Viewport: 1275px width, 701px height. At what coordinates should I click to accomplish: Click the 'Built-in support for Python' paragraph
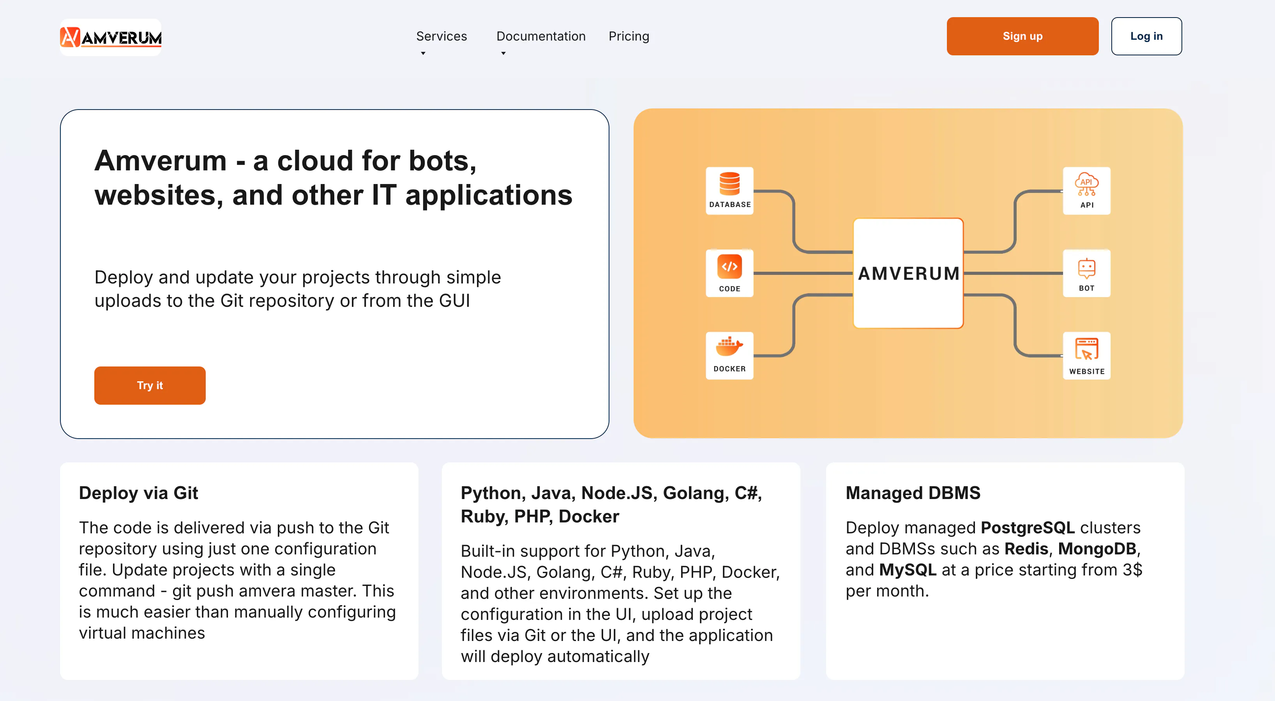tap(620, 604)
